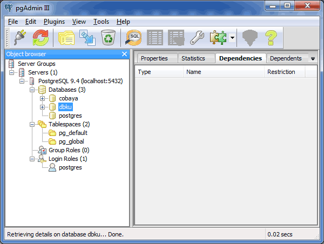Collapse the Tablespaces (2) node
The width and height of the screenshot is (324, 244).
click(32, 124)
